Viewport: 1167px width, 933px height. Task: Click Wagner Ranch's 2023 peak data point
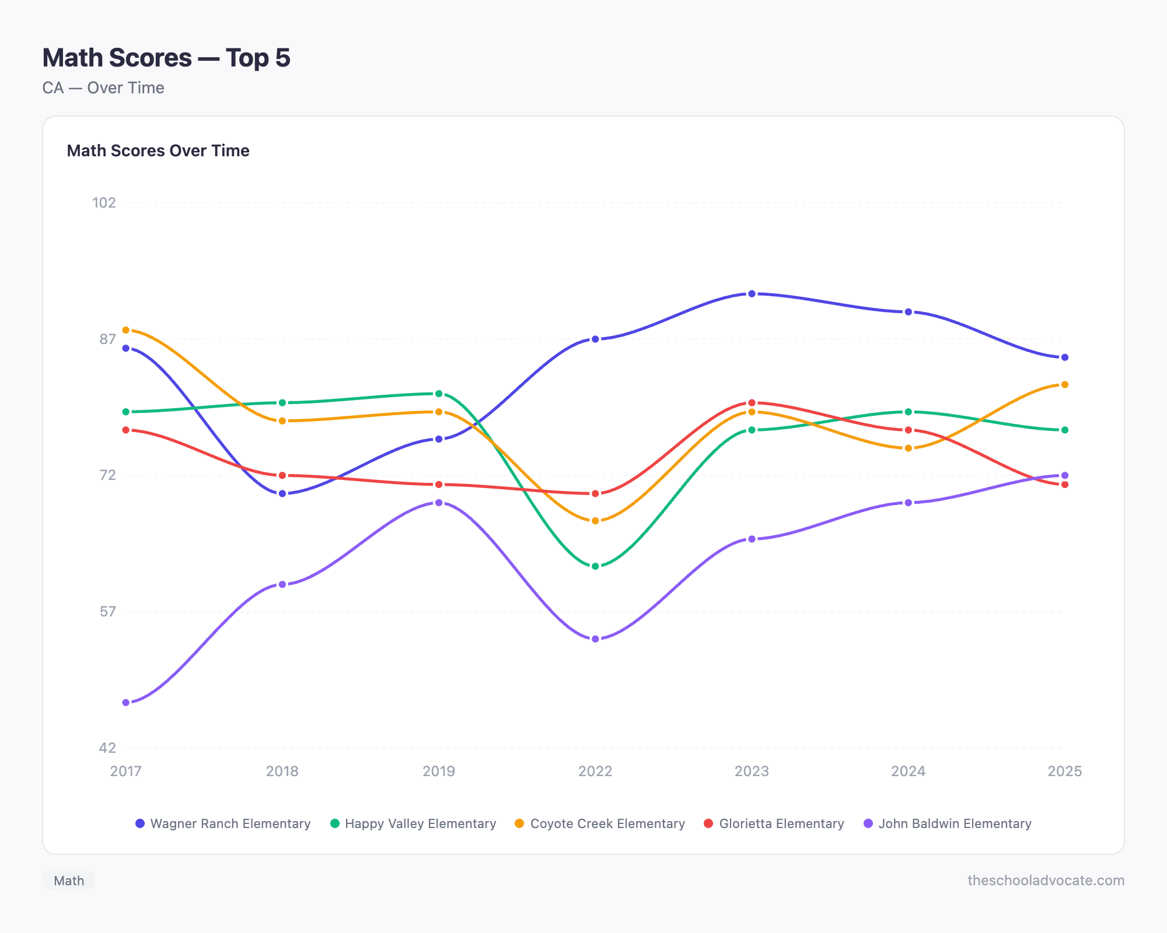tap(752, 294)
